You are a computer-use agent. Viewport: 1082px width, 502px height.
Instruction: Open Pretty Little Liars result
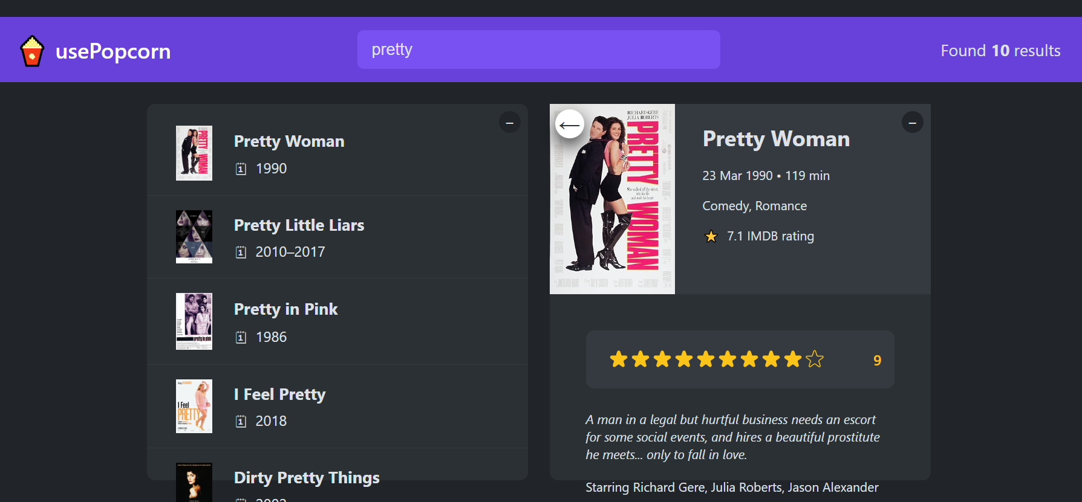tap(299, 225)
